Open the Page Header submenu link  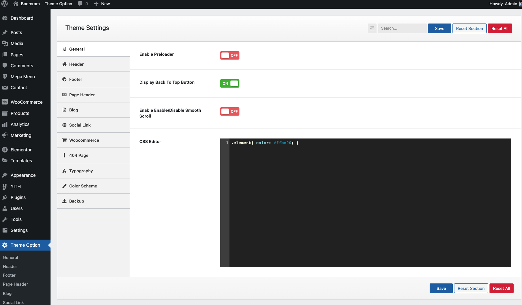(x=15, y=284)
